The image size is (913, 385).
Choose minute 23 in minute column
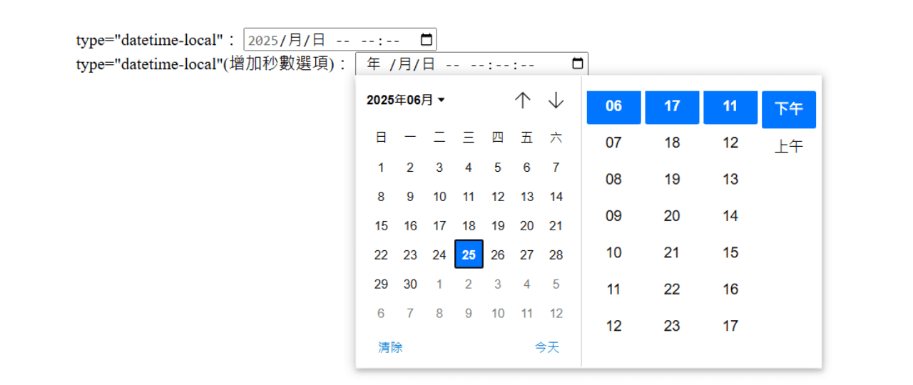(672, 326)
